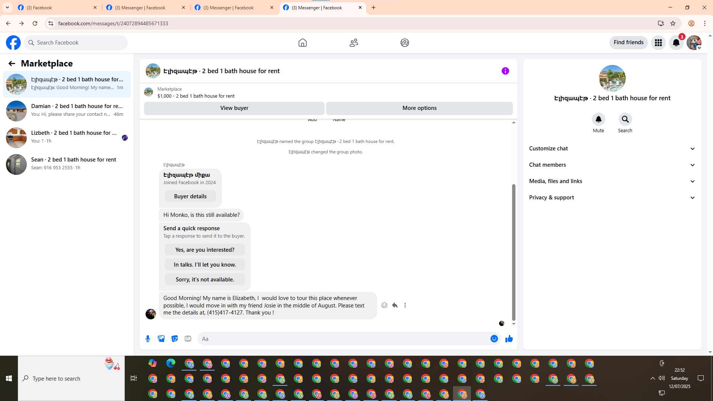Screen dimensions: 713x401
Task: Click the chat scrollbar thumb
Action: [514, 252]
